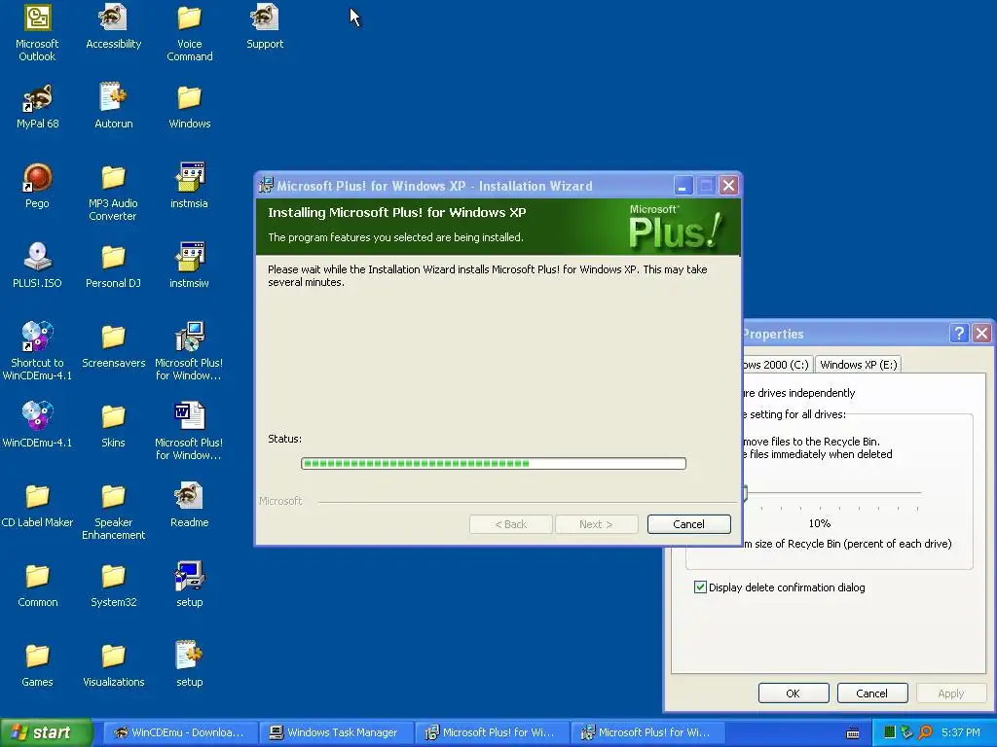Select the Microsoft Plus! Word document icon
Screen dimensions: 997x747
190,432
